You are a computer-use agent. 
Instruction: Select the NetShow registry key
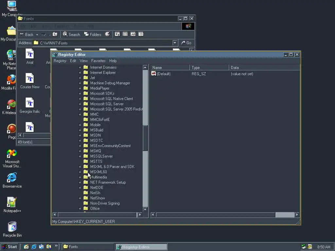[x=97, y=198]
